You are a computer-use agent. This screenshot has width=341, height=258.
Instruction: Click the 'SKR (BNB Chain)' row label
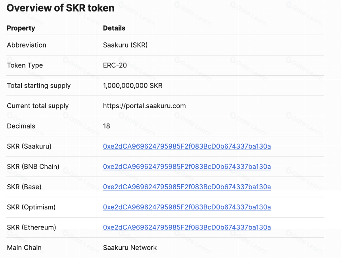pos(33,166)
